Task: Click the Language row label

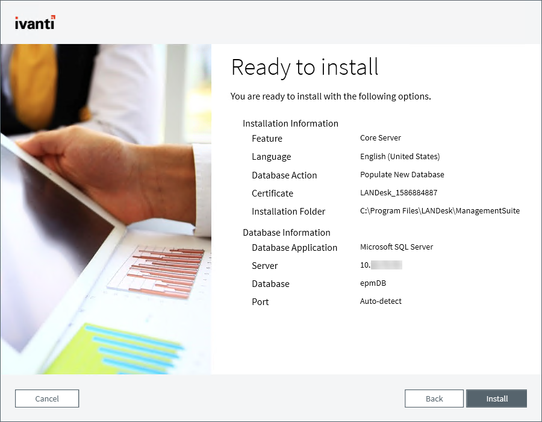Action: point(271,157)
